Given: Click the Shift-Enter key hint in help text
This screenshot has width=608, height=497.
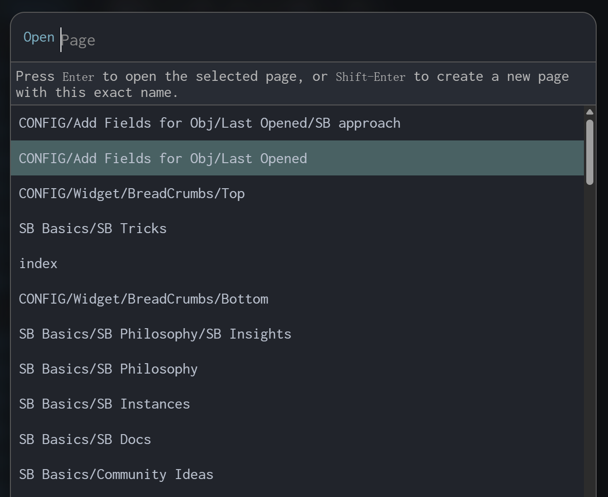Looking at the screenshot, I should (370, 77).
